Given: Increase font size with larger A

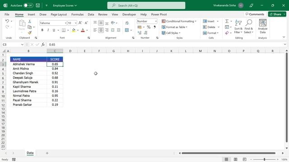Looking at the screenshot, I should [80, 23].
